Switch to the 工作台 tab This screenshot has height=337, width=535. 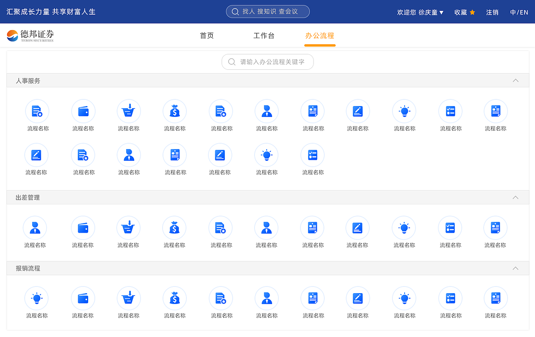264,36
